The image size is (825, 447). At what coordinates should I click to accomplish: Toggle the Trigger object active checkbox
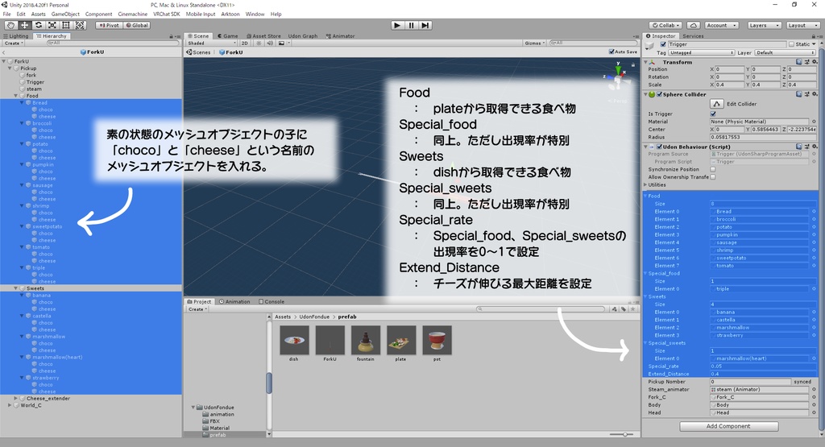point(663,44)
